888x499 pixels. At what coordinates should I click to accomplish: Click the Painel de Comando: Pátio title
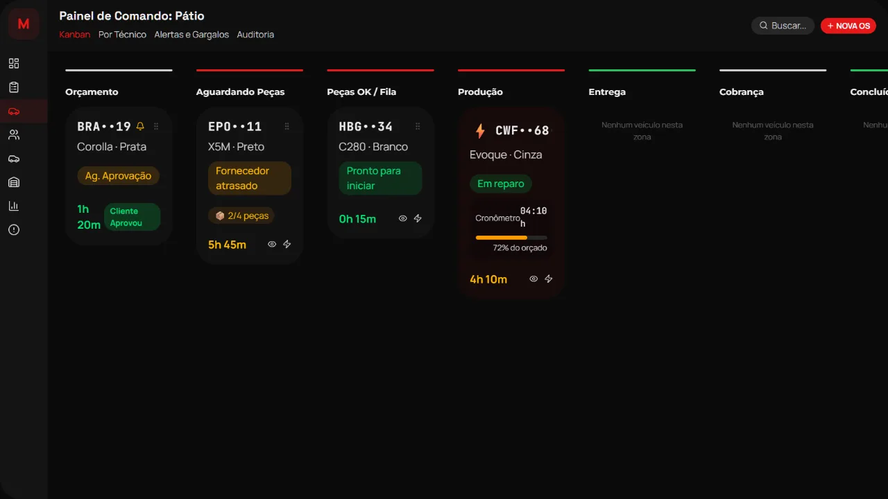[x=132, y=15]
